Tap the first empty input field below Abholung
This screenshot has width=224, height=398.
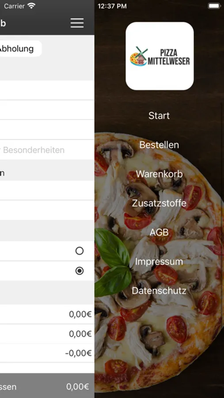[47, 90]
